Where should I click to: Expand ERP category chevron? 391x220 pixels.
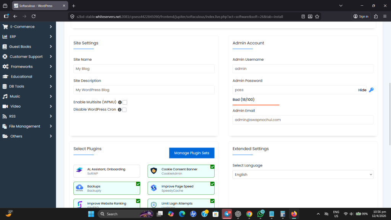pos(51,37)
